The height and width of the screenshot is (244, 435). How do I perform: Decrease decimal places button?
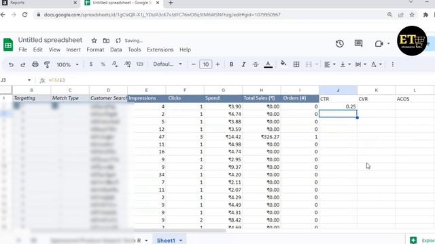[x=115, y=64]
